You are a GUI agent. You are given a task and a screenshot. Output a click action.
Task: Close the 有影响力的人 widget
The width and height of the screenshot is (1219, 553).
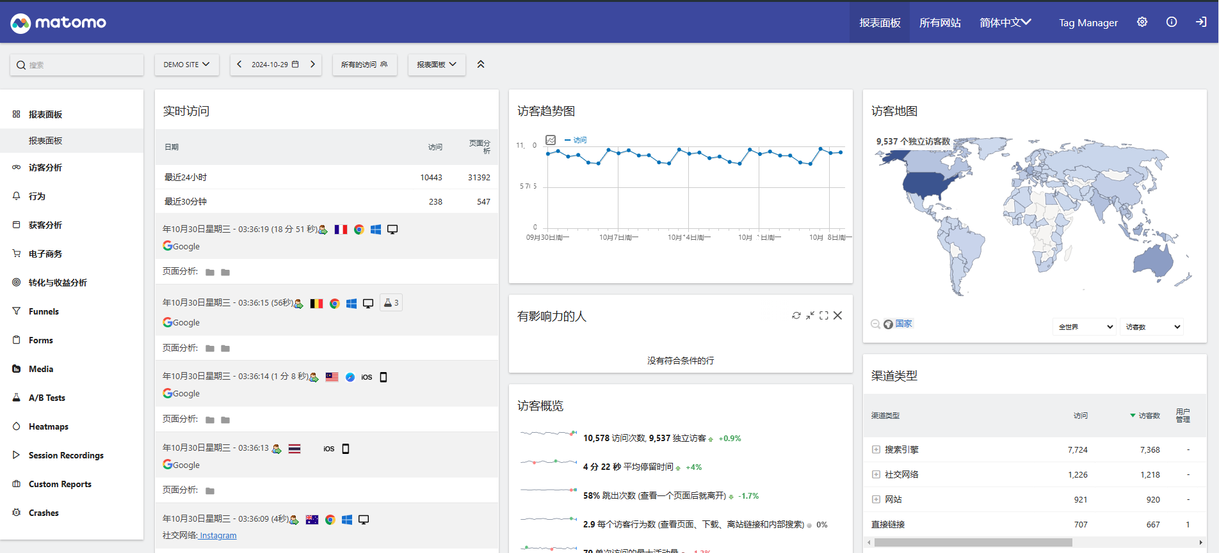click(837, 315)
